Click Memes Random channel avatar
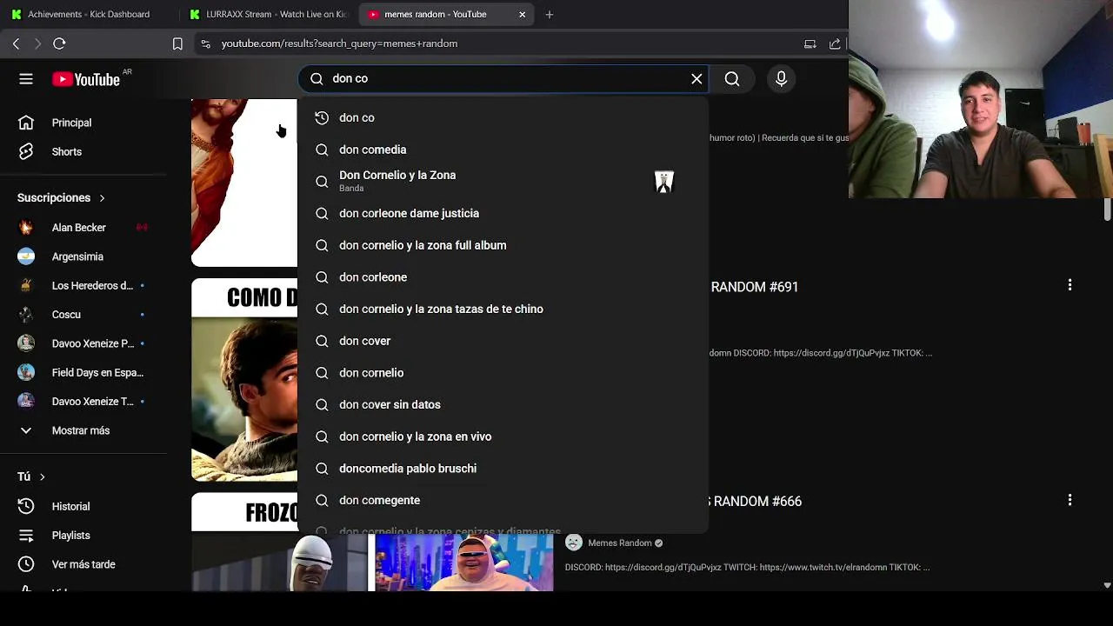This screenshot has height=626, width=1113. 573,543
